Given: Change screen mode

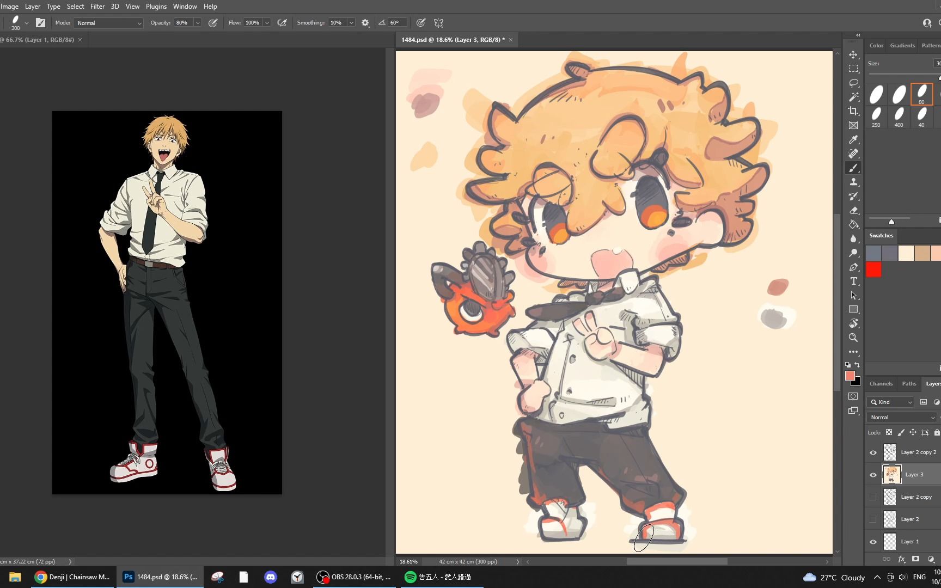Looking at the screenshot, I should click(853, 411).
